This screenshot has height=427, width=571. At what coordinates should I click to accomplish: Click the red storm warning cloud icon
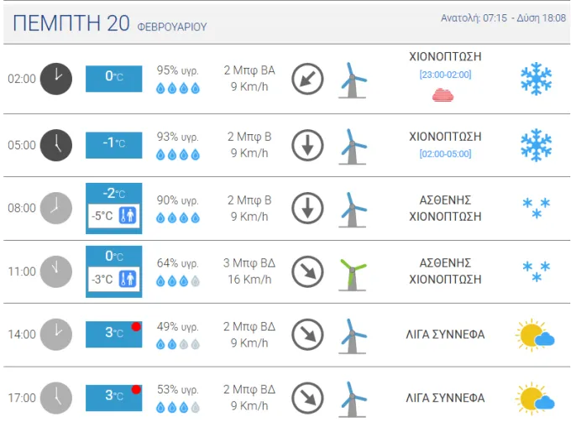[443, 95]
